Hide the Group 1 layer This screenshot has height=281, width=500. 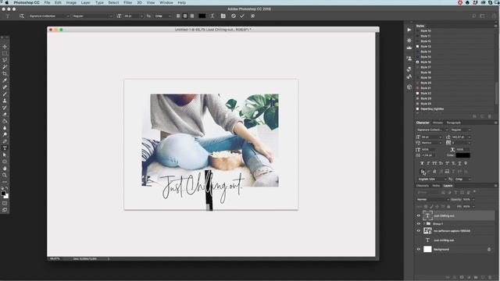[419, 224]
